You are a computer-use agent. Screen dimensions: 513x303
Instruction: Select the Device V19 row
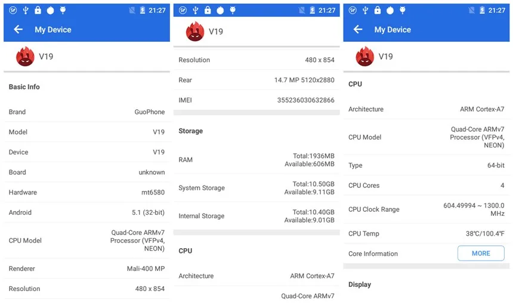tap(86, 152)
